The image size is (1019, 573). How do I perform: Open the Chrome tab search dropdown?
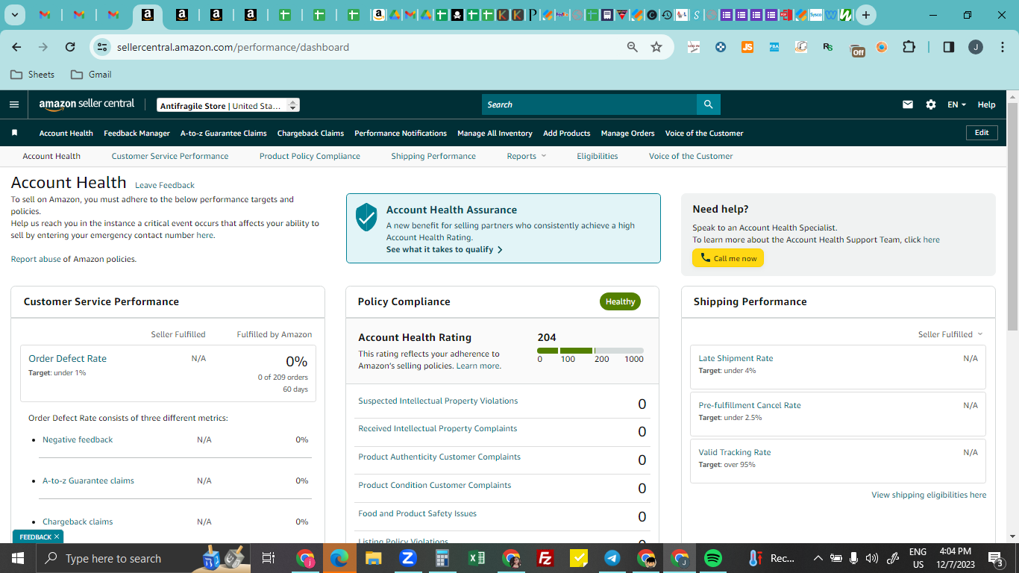pyautogui.click(x=15, y=15)
